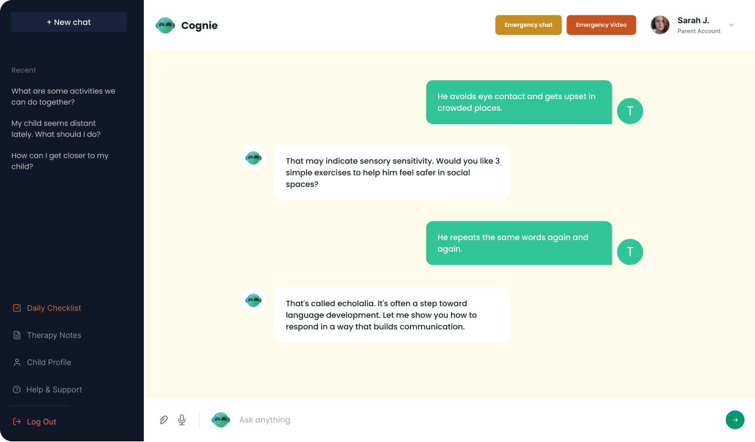755x442 pixels.
Task: Click the Cognie brand name text
Action: (x=199, y=26)
